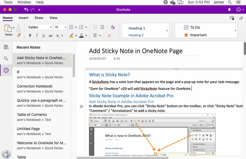246x159 pixels.
Task: Switch to the Insert tab
Action: pos(24,18)
